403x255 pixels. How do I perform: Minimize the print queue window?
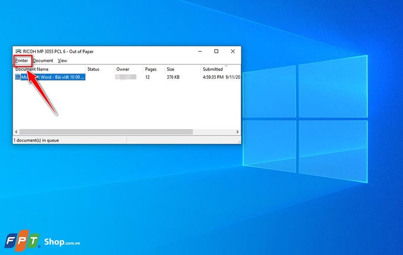click(199, 51)
